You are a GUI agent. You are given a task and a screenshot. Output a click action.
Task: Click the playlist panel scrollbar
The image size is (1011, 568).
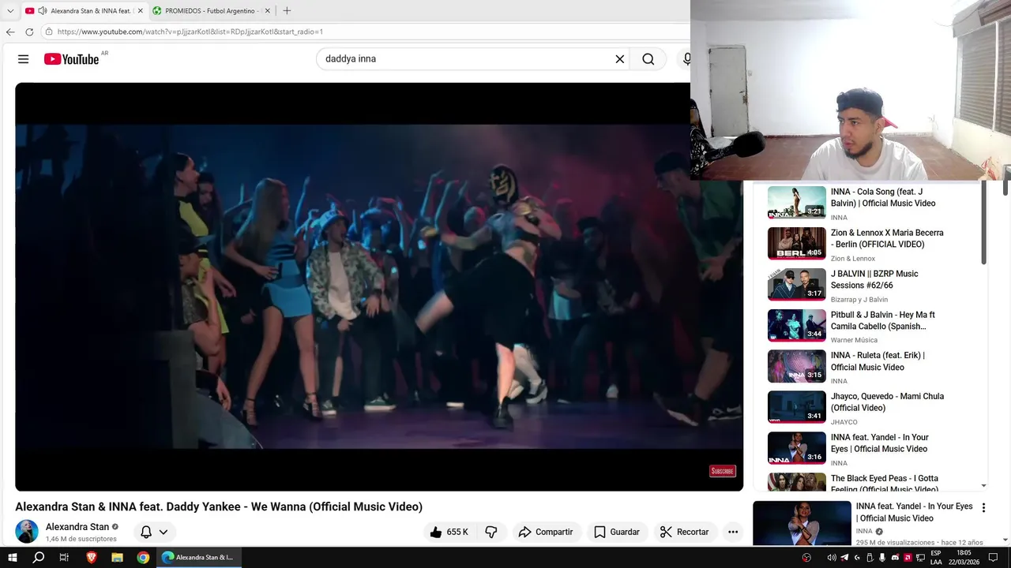983,224
